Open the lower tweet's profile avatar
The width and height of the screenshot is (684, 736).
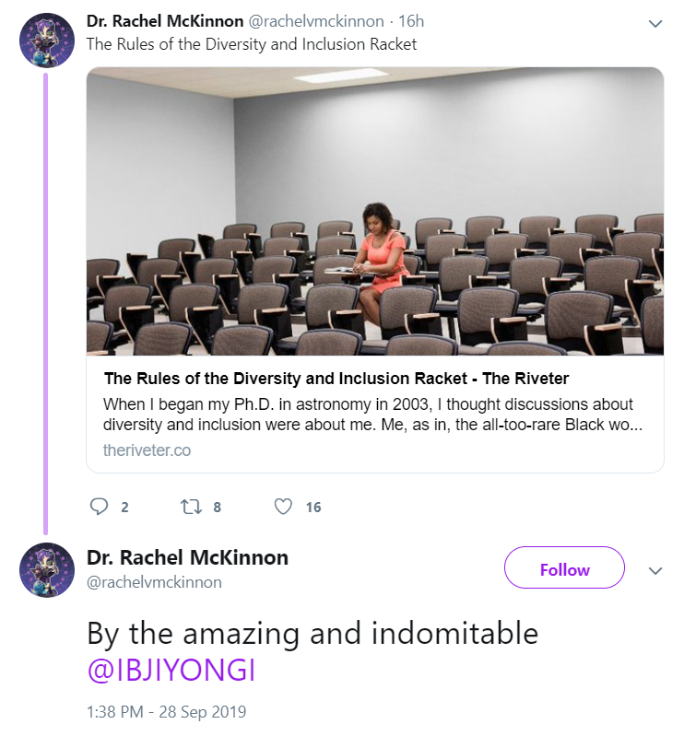point(46,570)
